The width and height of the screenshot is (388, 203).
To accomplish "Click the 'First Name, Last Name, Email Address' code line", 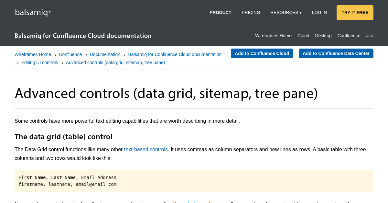I will [67, 177].
